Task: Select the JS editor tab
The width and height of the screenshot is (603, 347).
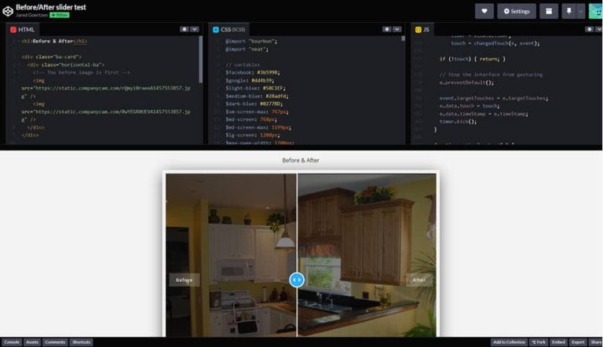Action: [x=422, y=29]
